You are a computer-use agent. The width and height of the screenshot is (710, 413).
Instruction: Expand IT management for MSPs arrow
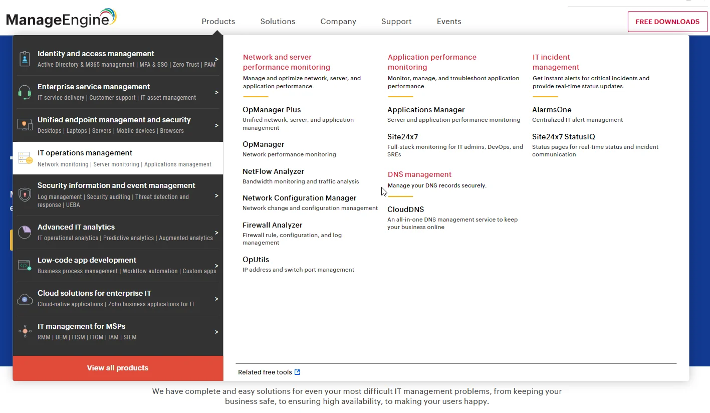click(216, 332)
